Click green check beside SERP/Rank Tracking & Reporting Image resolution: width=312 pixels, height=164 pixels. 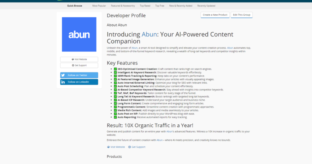coord(115,76)
